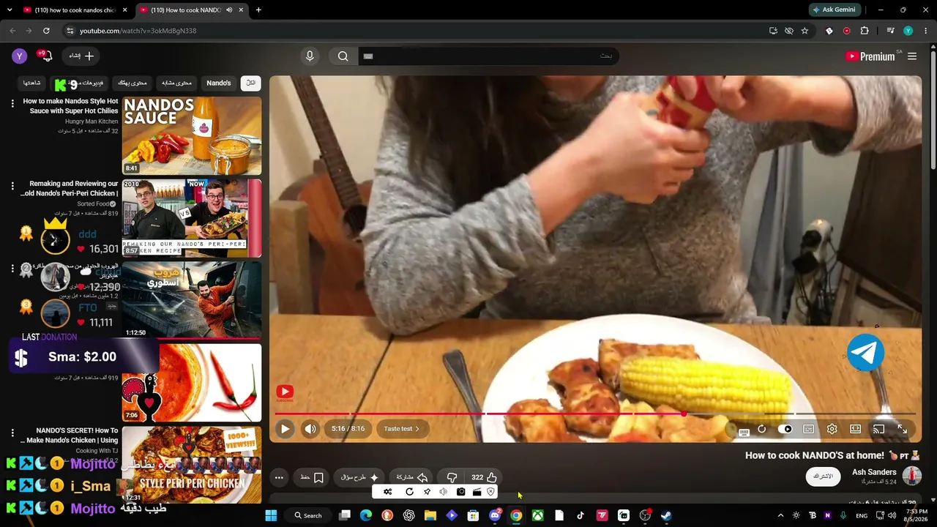The image size is (937, 527).
Task: Select the شاهدتها filter chip
Action: click(x=31, y=83)
